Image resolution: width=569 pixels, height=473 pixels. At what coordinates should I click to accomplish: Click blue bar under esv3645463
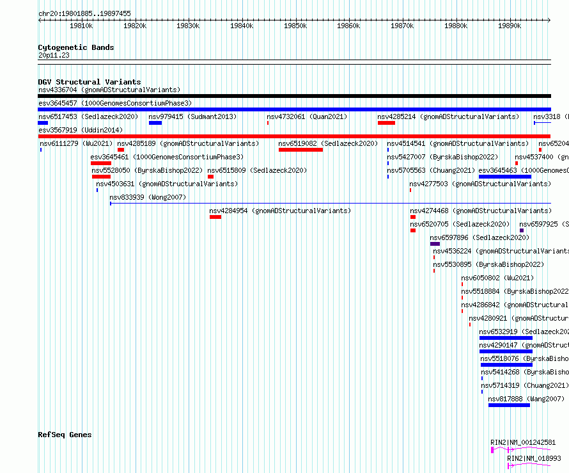tap(505, 177)
